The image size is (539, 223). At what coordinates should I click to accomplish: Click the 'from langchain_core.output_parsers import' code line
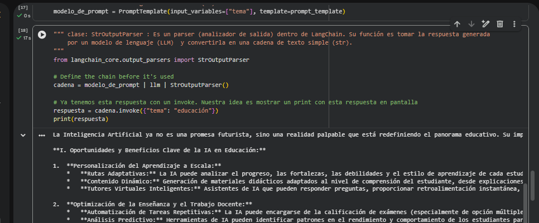[151, 60]
